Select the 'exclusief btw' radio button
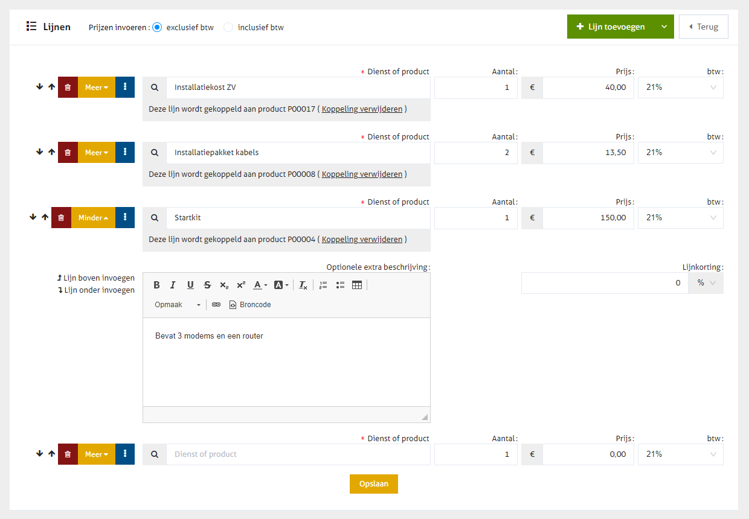This screenshot has height=519, width=749. [x=157, y=27]
